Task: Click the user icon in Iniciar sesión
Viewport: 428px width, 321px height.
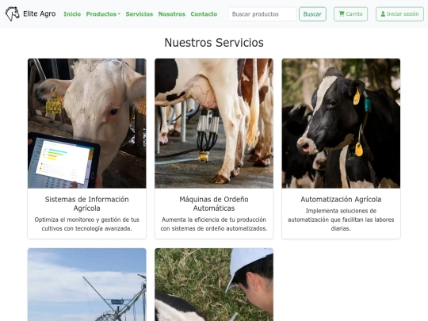Action: click(383, 13)
